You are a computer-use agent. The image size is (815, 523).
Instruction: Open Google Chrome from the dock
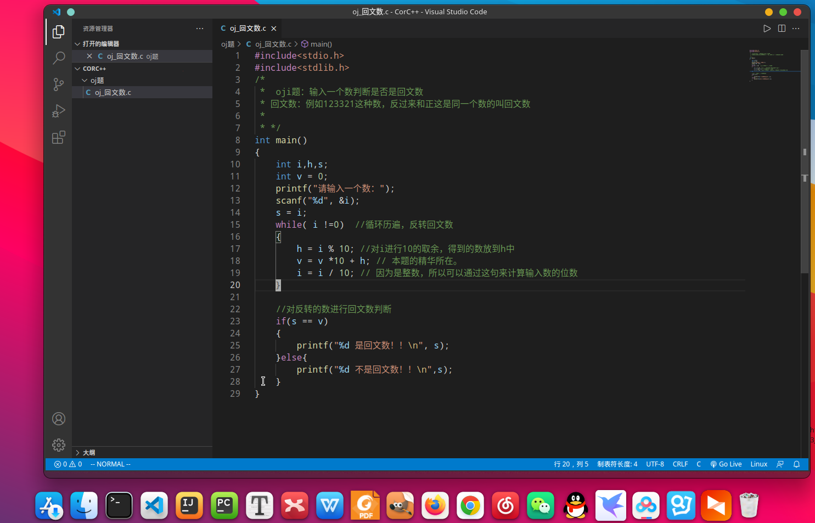[470, 505]
